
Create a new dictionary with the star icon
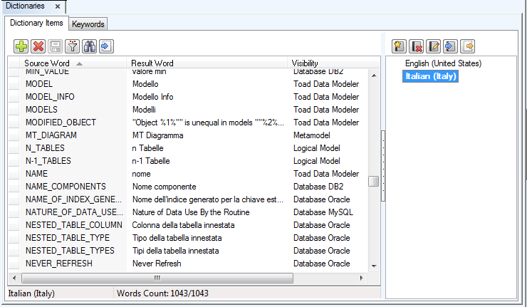click(x=400, y=47)
